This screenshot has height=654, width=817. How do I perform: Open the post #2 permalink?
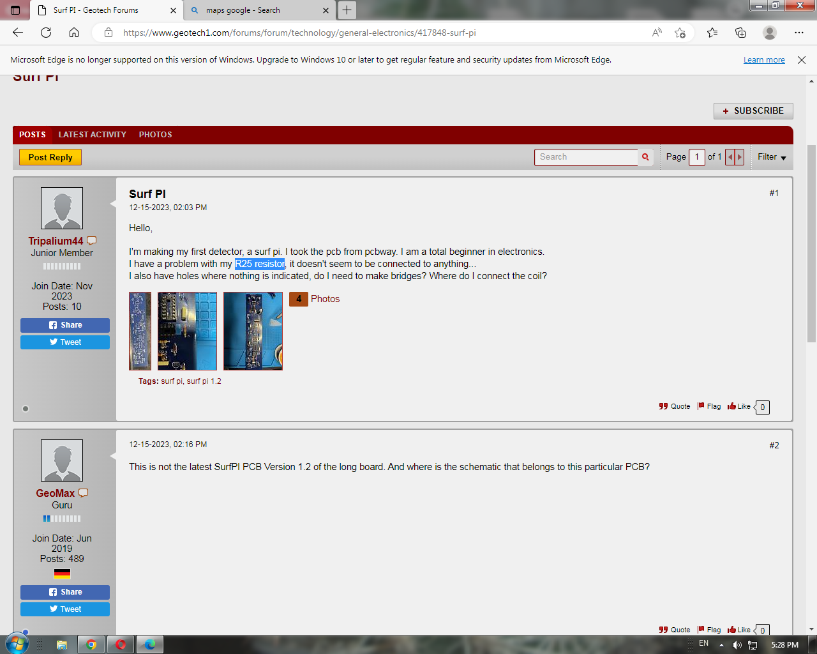[x=774, y=445]
